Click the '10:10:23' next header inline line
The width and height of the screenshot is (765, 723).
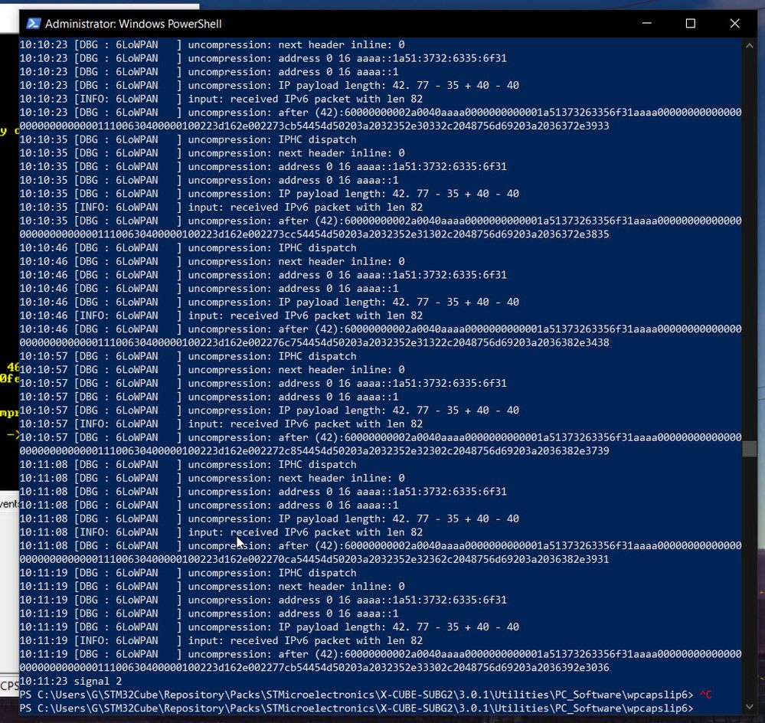tap(212, 45)
